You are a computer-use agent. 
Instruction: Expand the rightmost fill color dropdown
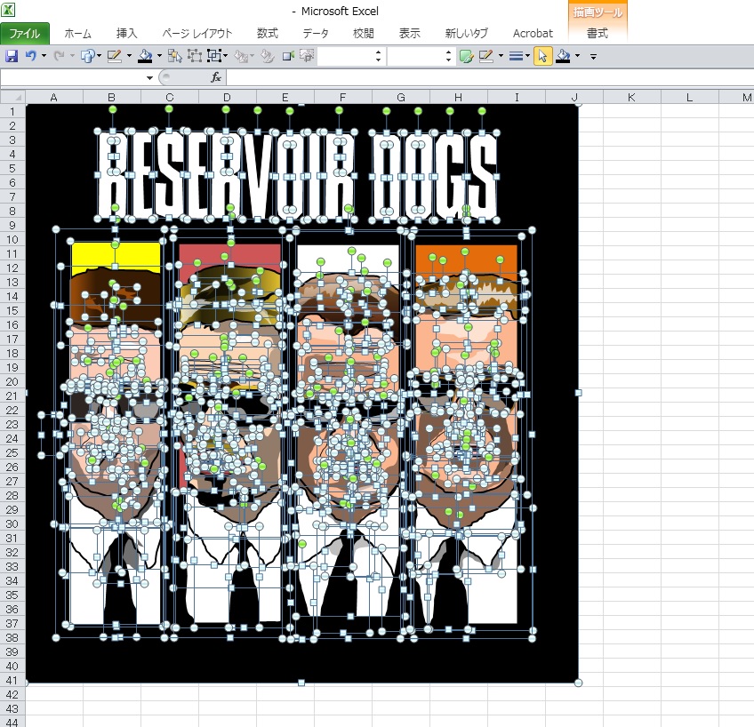point(578,56)
